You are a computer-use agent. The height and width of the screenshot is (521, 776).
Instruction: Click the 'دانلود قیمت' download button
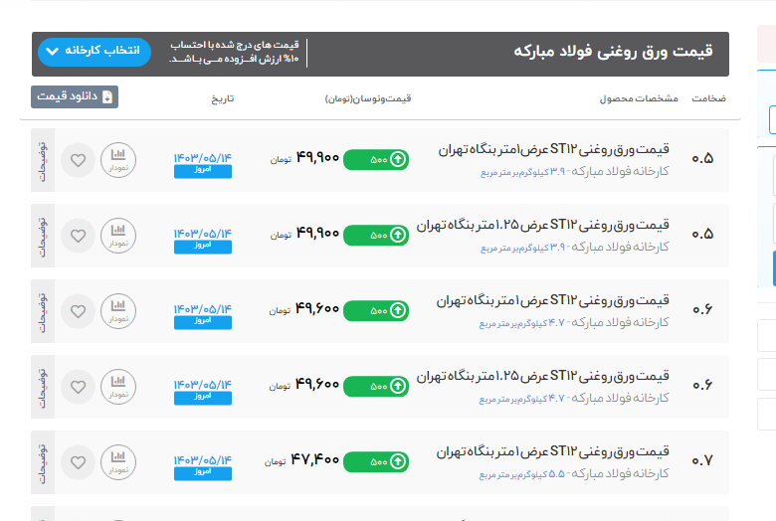click(x=75, y=96)
